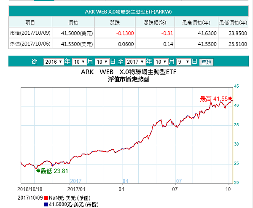The image size is (253, 208).
Task: Click the legend date 2017/10/09
Action: [x=30, y=198]
